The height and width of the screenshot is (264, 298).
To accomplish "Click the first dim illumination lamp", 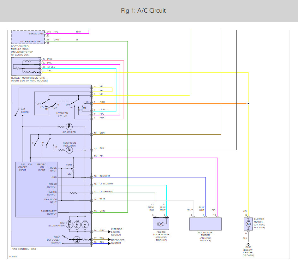I will click(69, 225).
